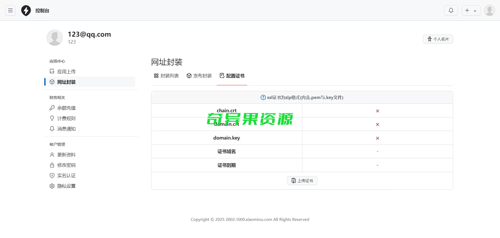Click the lightning logo next to 控制台
500x238 pixels.
tap(26, 10)
